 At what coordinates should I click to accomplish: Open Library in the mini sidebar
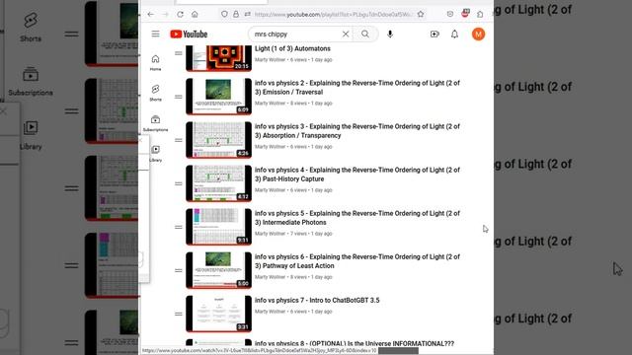[156, 154]
